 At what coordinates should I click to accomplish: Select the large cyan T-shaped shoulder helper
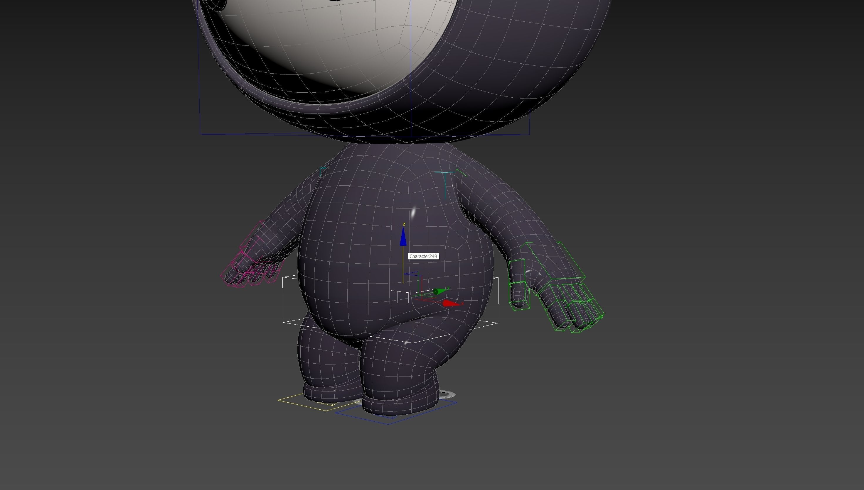tap(445, 183)
